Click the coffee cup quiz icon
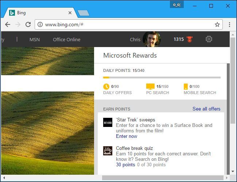 (108, 151)
